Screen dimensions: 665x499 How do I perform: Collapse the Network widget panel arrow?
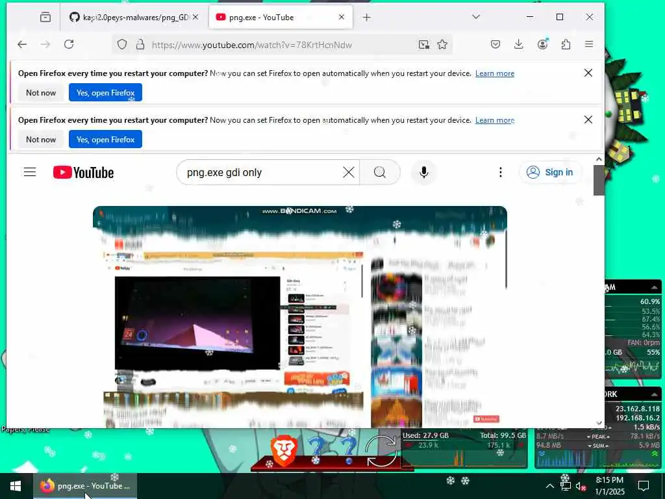655,394
